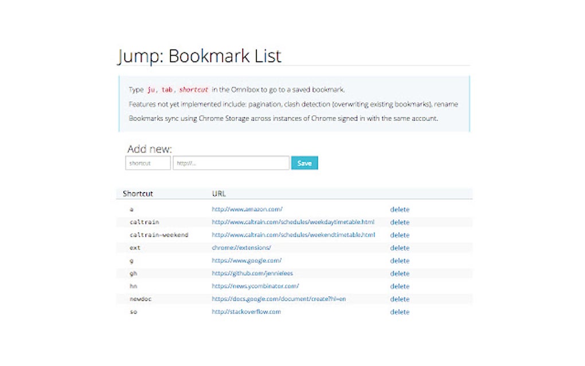The image size is (585, 366).
Task: Open the google.com bookmark link
Action: tap(246, 260)
